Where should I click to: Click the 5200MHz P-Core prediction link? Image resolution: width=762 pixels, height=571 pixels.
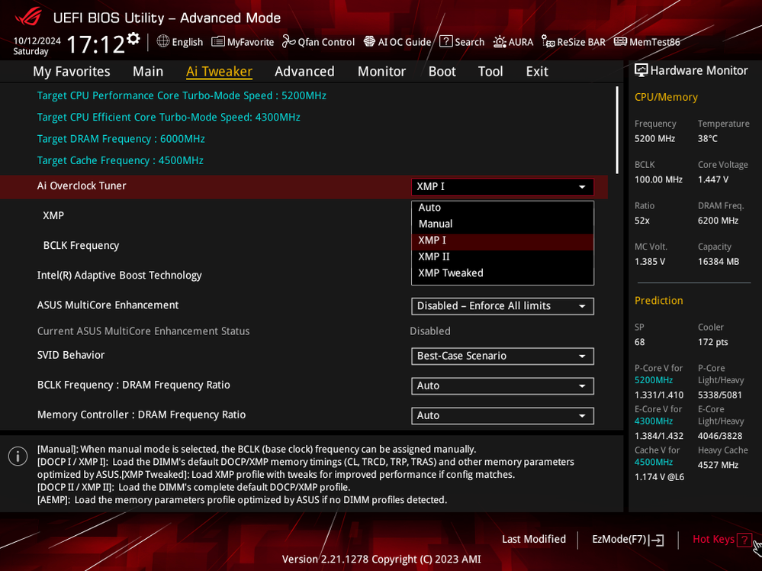654,380
